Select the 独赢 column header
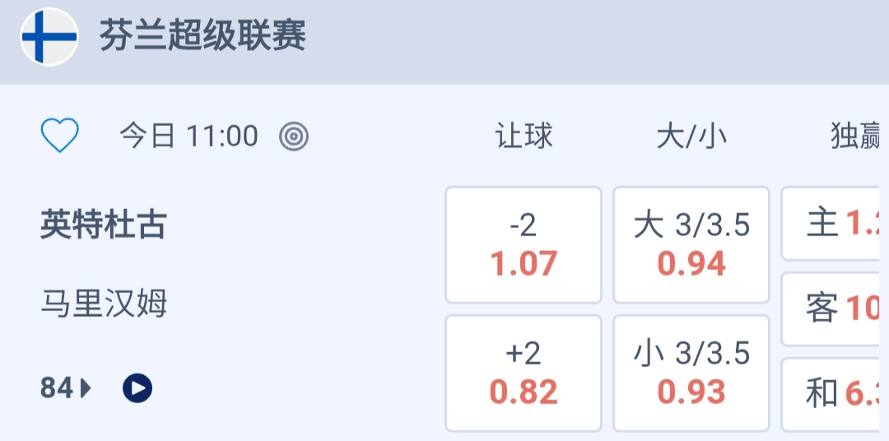 tap(854, 137)
